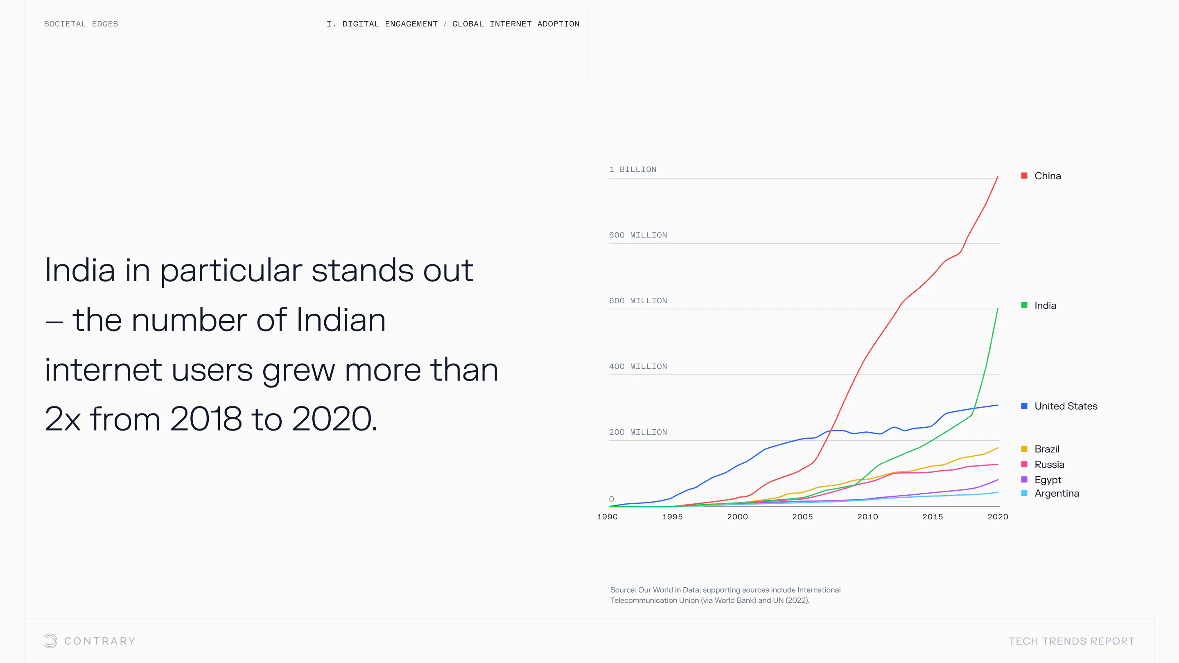Click the red China legend swatch

[1024, 176]
